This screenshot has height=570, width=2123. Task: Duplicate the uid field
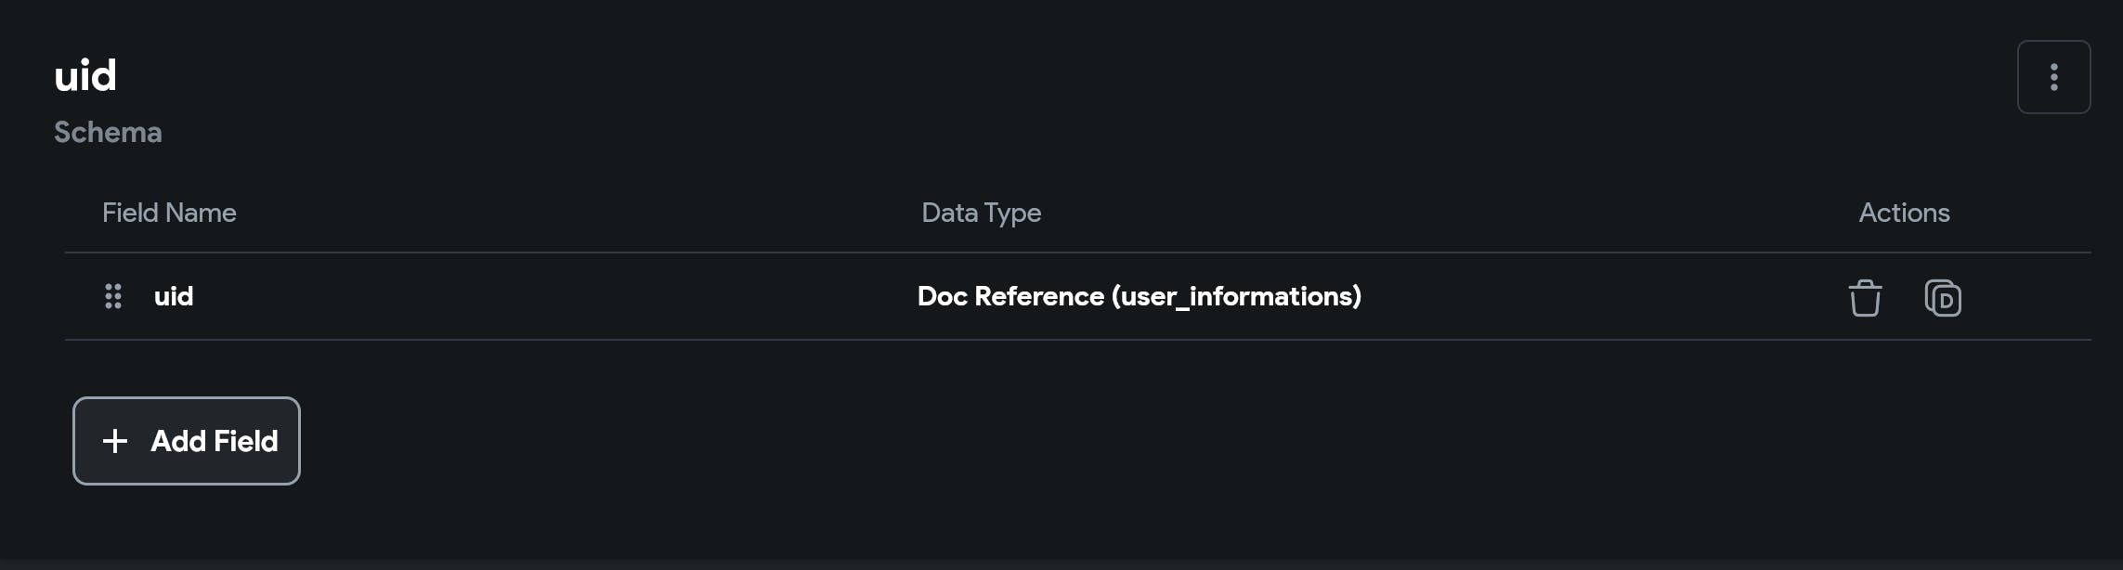coord(1943,298)
